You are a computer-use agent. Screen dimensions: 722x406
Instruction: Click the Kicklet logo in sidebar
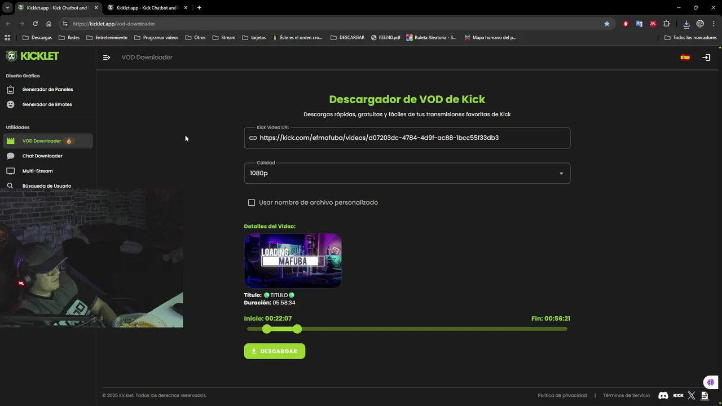32,56
